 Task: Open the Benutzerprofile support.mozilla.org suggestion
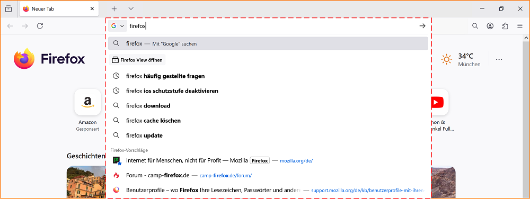[268, 190]
